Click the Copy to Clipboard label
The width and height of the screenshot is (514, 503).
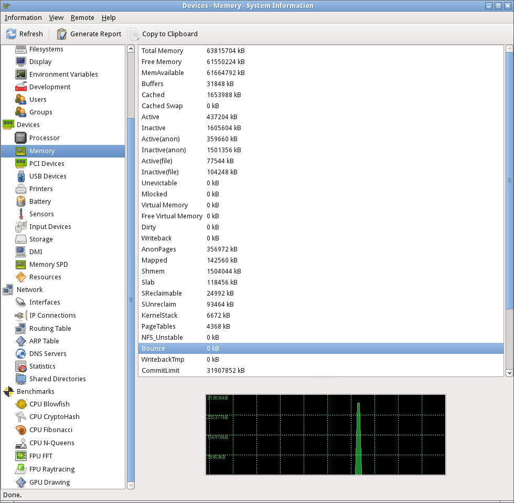pyautogui.click(x=170, y=34)
